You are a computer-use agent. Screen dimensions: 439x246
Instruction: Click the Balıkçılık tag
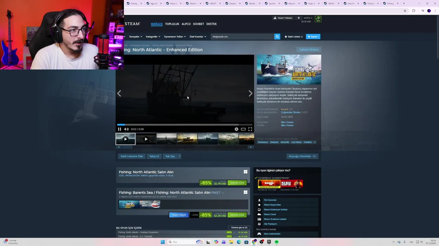[x=274, y=142]
